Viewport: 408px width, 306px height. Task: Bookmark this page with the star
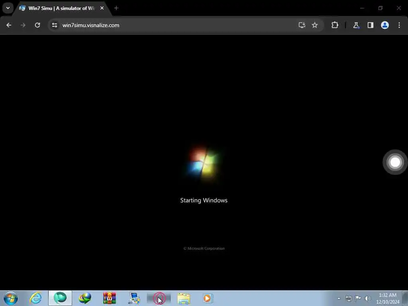pyautogui.click(x=315, y=25)
